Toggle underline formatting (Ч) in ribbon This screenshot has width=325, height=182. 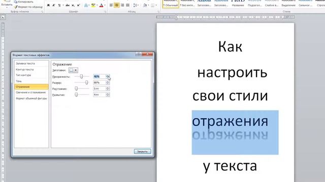59,5
